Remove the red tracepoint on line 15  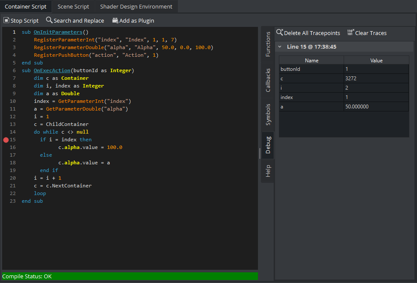pyautogui.click(x=6, y=140)
